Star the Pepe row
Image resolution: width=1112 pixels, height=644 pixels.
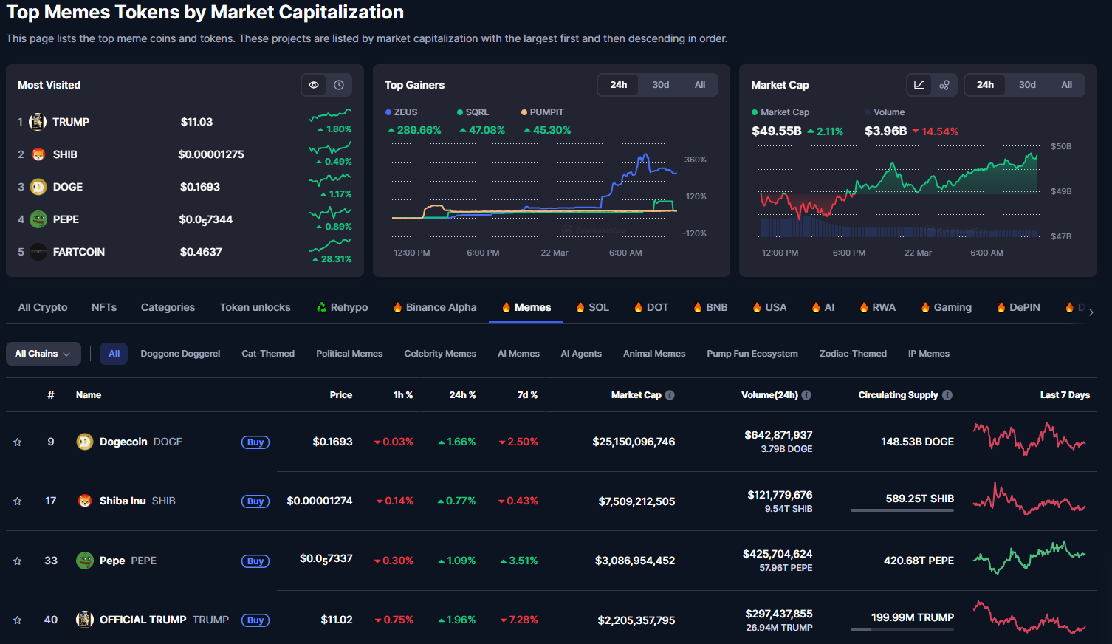tap(18, 561)
